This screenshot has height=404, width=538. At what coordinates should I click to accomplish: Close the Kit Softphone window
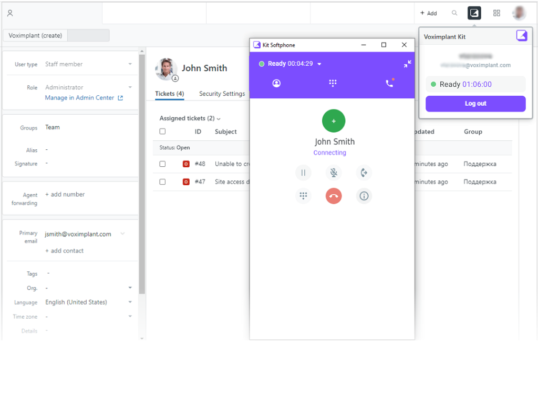(x=404, y=45)
